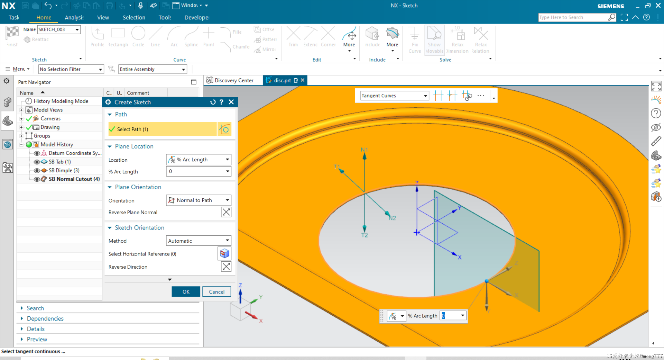Click the Fix Curve tool
The height and width of the screenshot is (360, 664).
(x=415, y=40)
